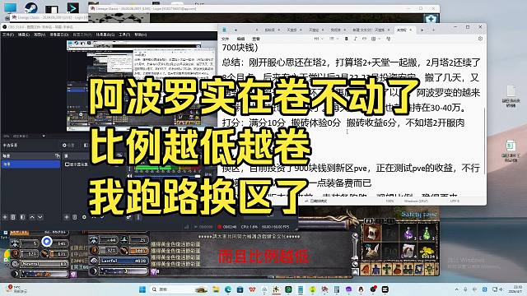
Task: Open the Notepad list style dropdown
Action: (333, 39)
